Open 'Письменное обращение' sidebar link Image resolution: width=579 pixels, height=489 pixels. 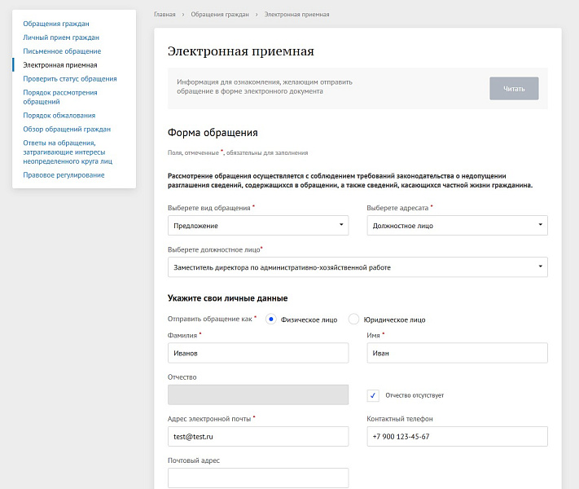coord(62,51)
